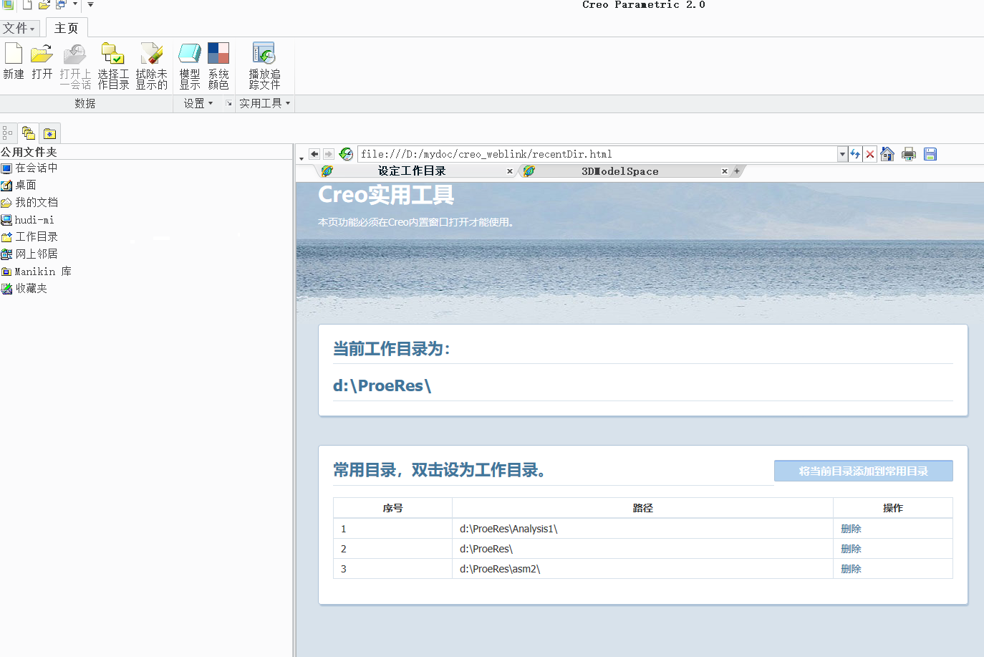984x657 pixels.
Task: Select 工作目录 (Working Directory) folder
Action: [x=29, y=236]
